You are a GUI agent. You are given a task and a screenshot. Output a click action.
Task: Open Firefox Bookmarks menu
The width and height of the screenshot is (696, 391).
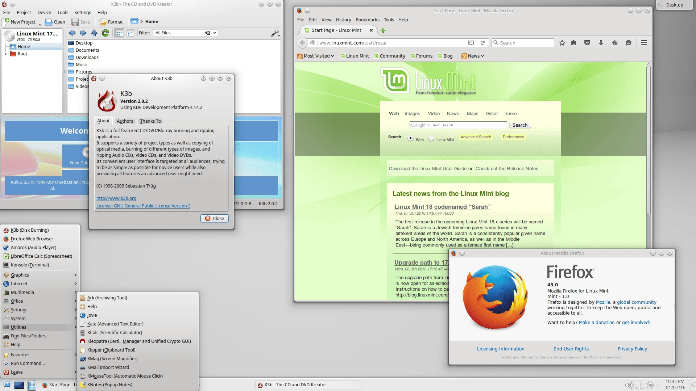(x=367, y=20)
